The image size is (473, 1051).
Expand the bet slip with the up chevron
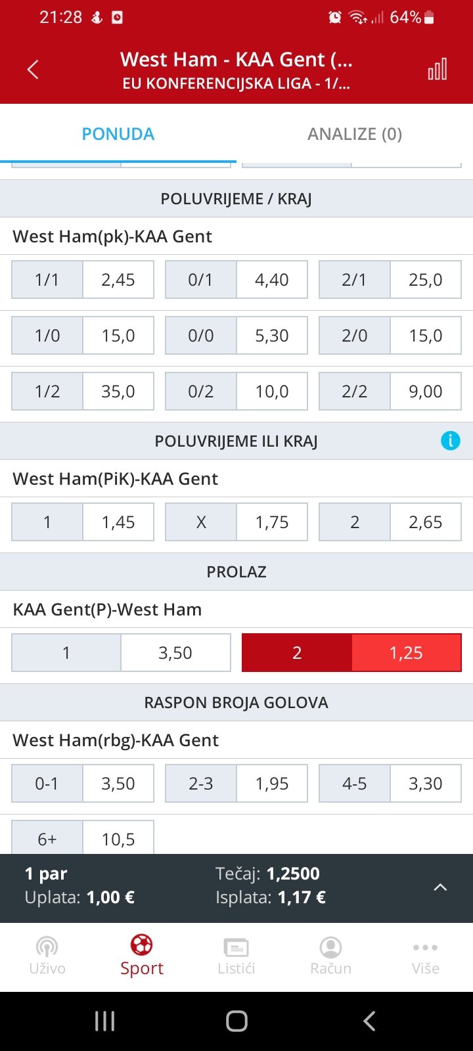coord(440,887)
